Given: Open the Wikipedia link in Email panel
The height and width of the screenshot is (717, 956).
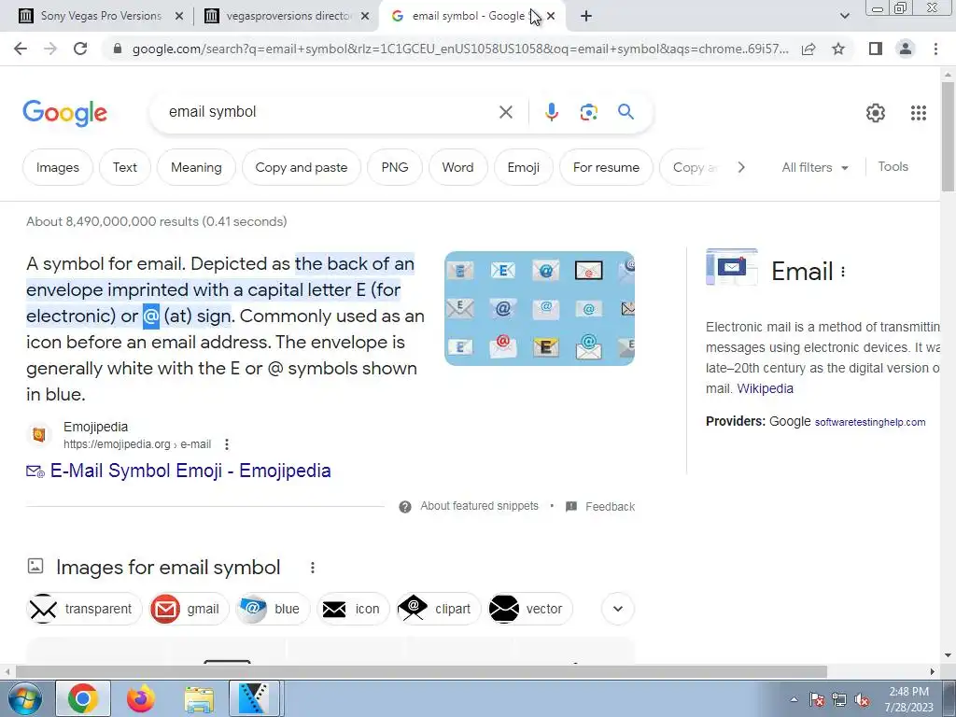Looking at the screenshot, I should click(x=766, y=389).
